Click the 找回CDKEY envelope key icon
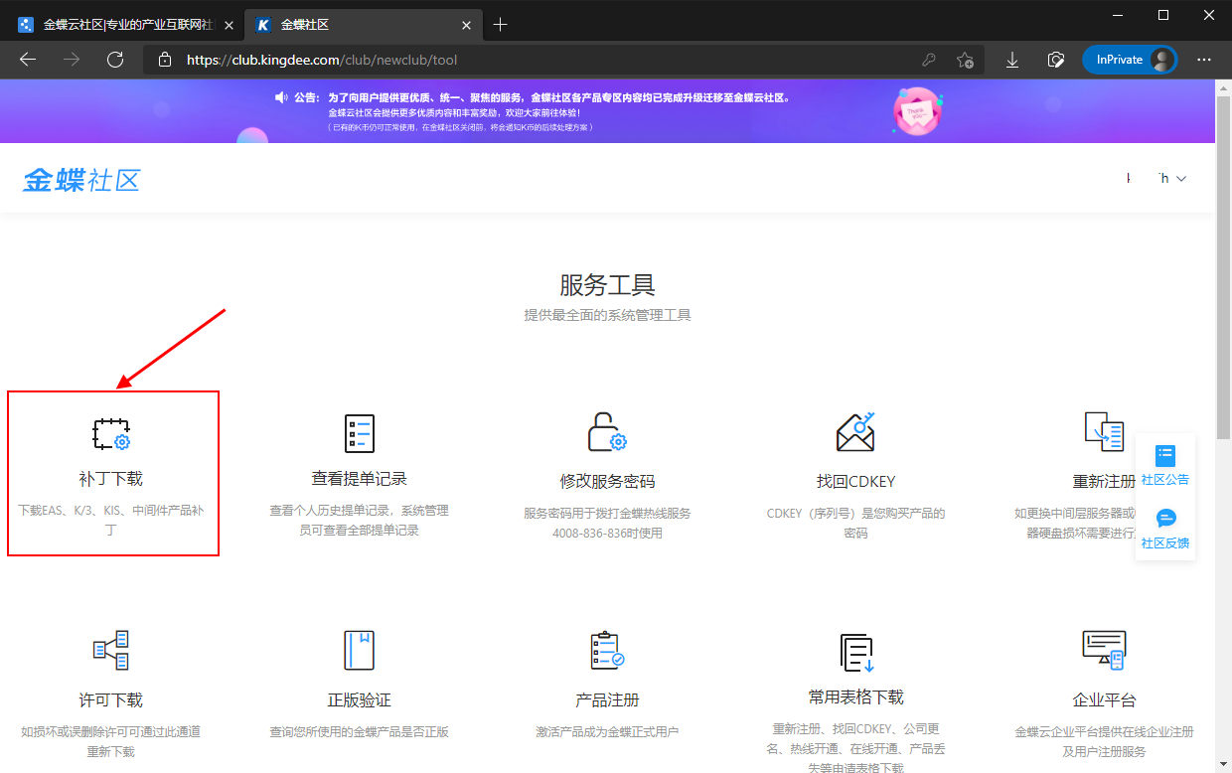The height and width of the screenshot is (773, 1232). click(x=855, y=433)
